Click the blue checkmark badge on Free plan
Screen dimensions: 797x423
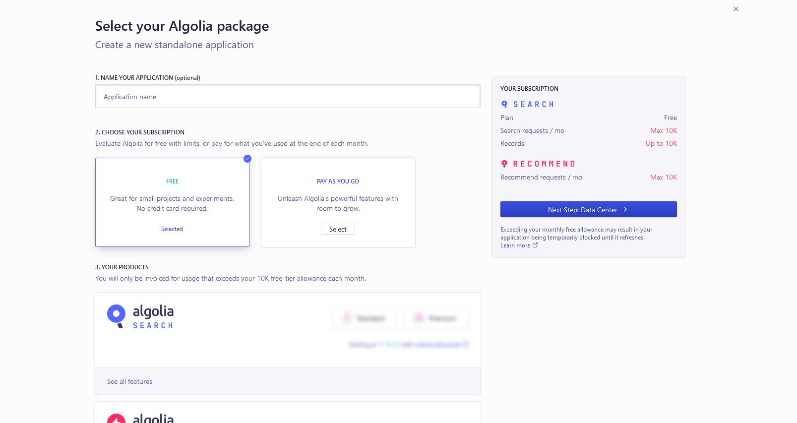point(247,159)
